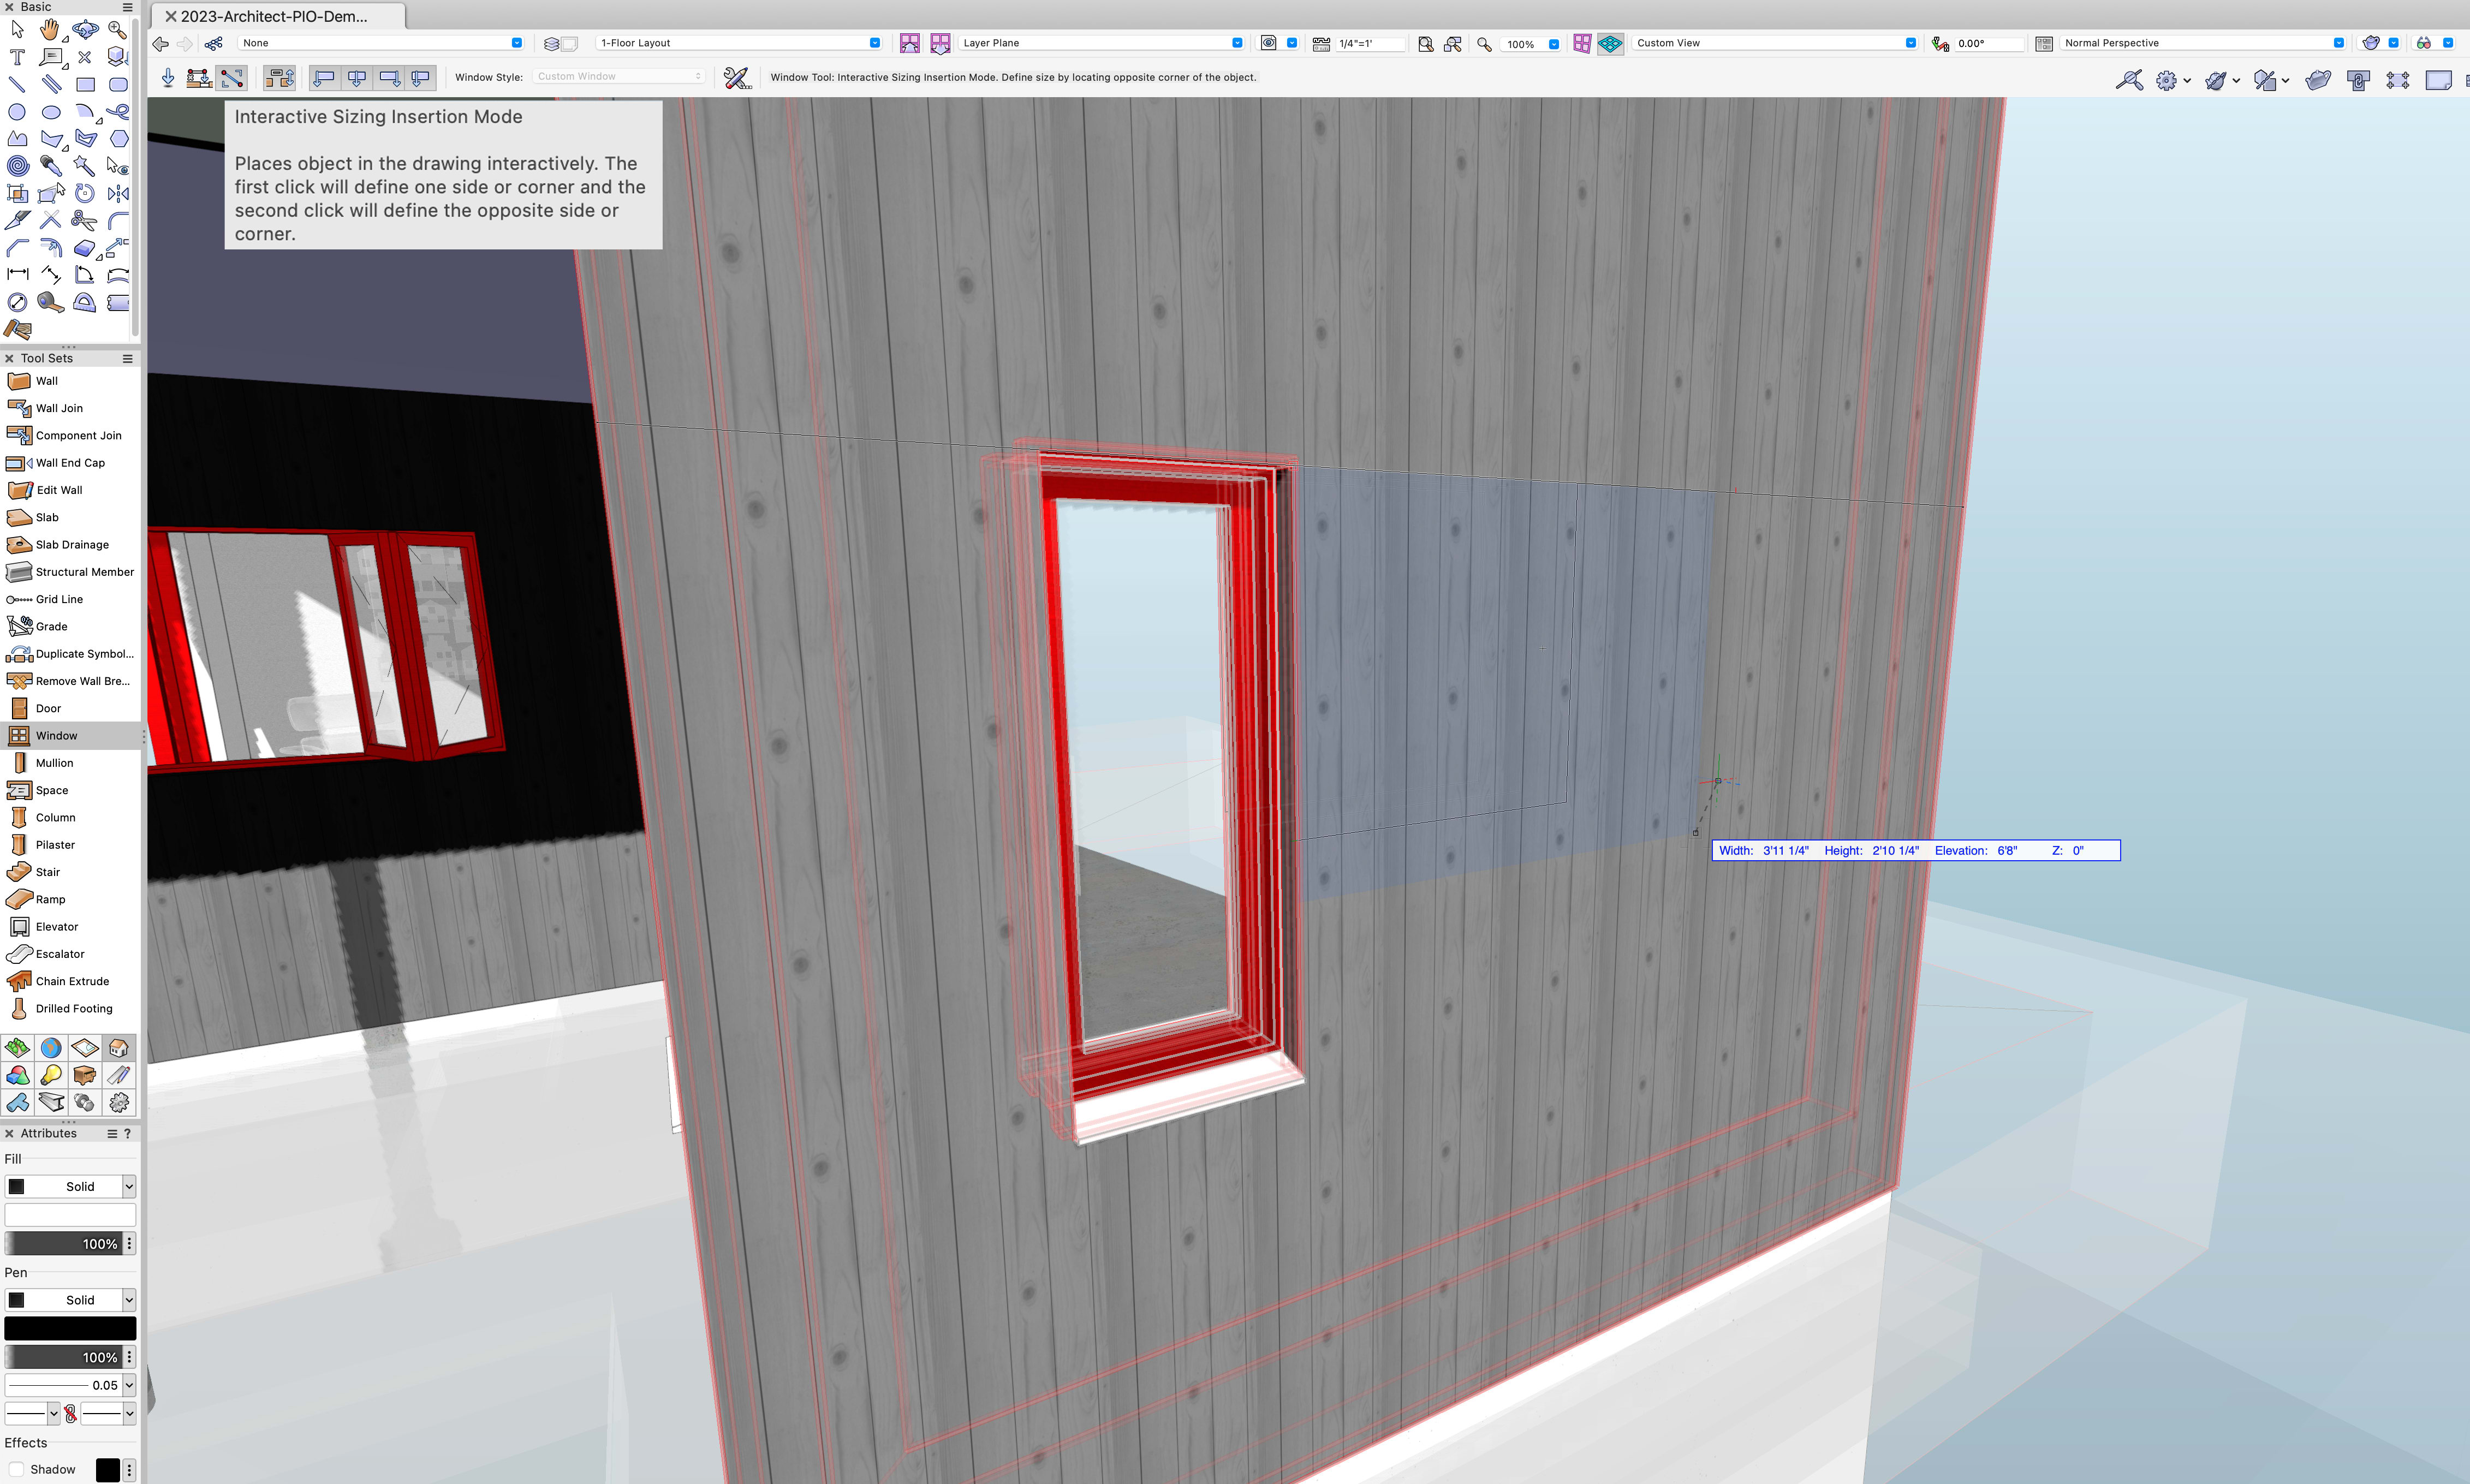Select the Zoom magnifier tool
This screenshot has width=2470, height=1484.
[118, 30]
